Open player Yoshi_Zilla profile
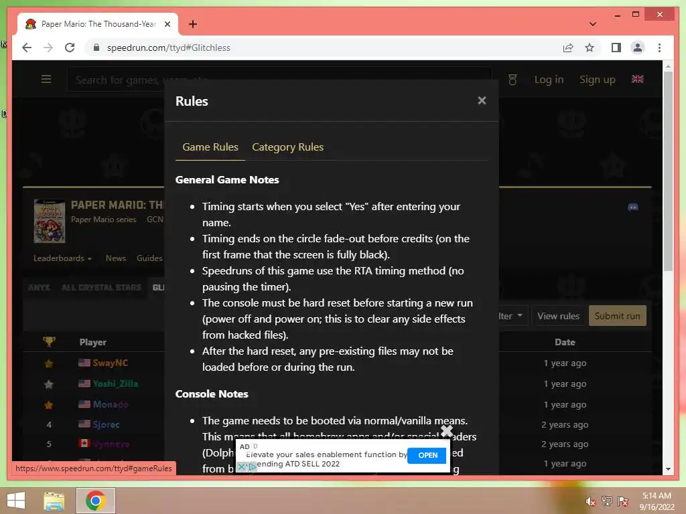Image resolution: width=686 pixels, height=514 pixels. 115,383
